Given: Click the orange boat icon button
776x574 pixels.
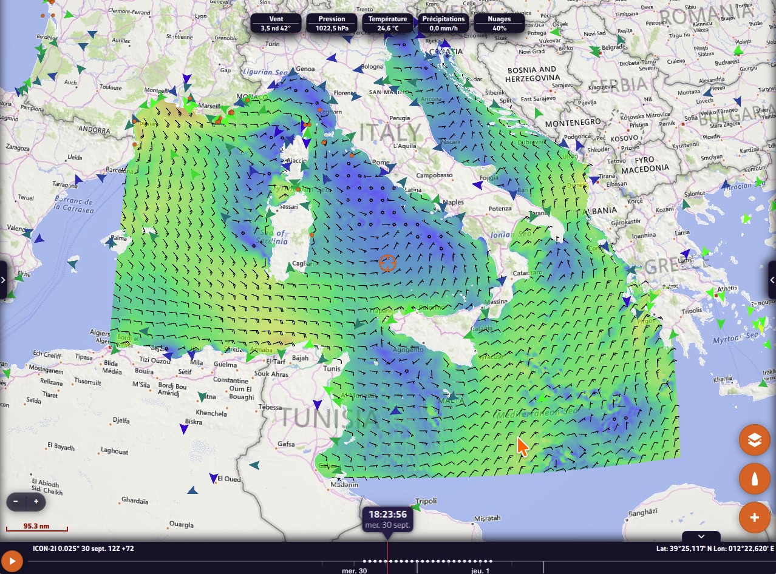Looking at the screenshot, I should point(754,479).
